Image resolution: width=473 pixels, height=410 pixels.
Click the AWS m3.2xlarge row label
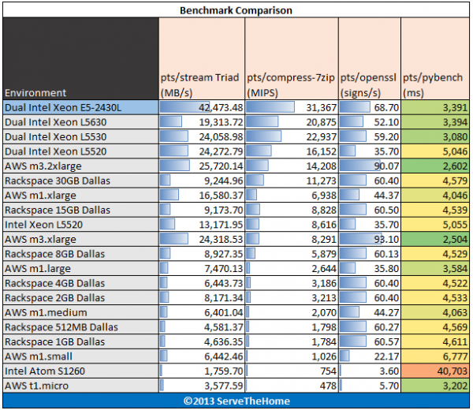pyautogui.click(x=81, y=166)
